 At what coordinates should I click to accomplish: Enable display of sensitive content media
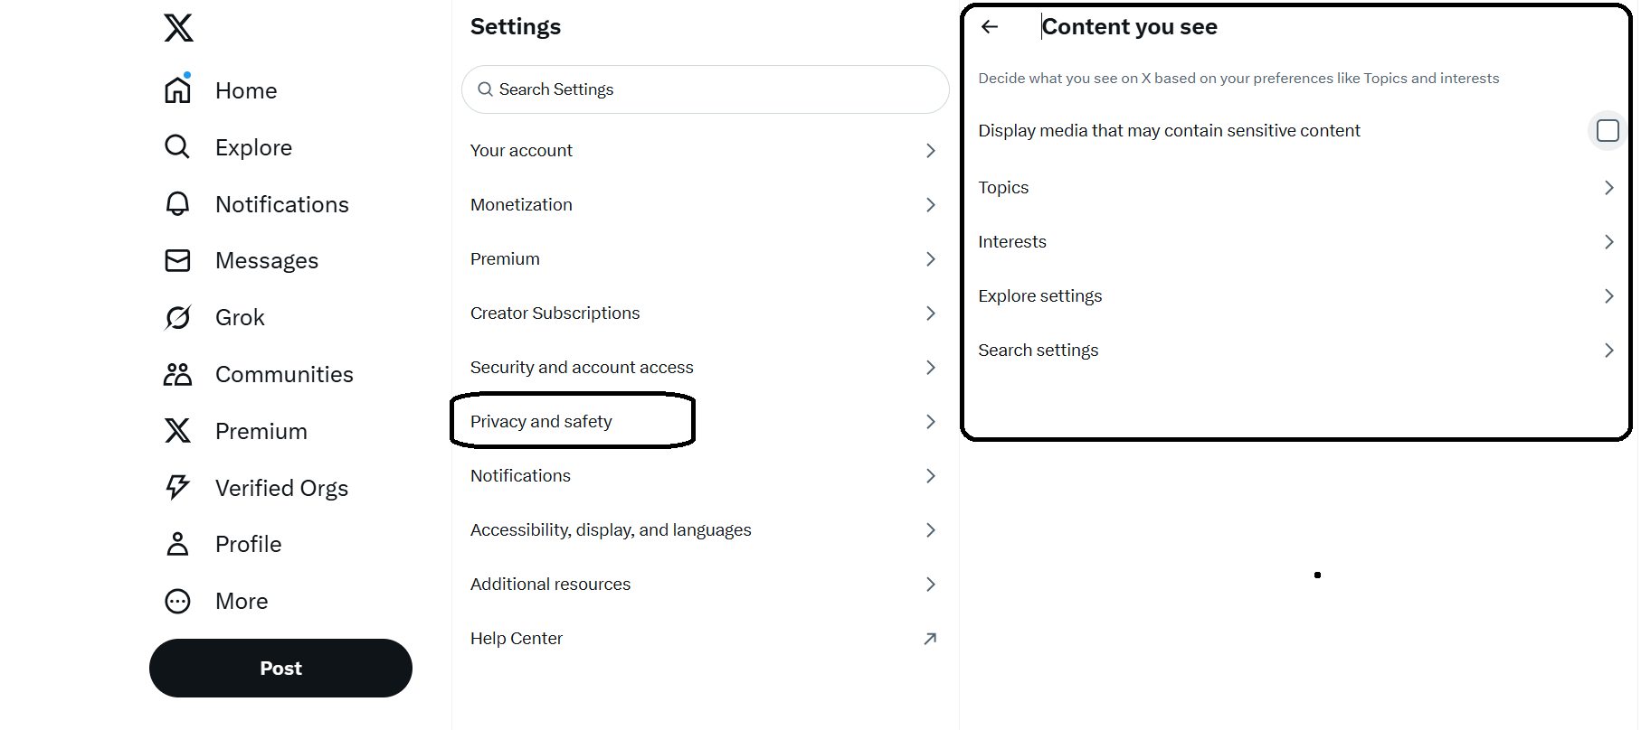click(x=1608, y=130)
